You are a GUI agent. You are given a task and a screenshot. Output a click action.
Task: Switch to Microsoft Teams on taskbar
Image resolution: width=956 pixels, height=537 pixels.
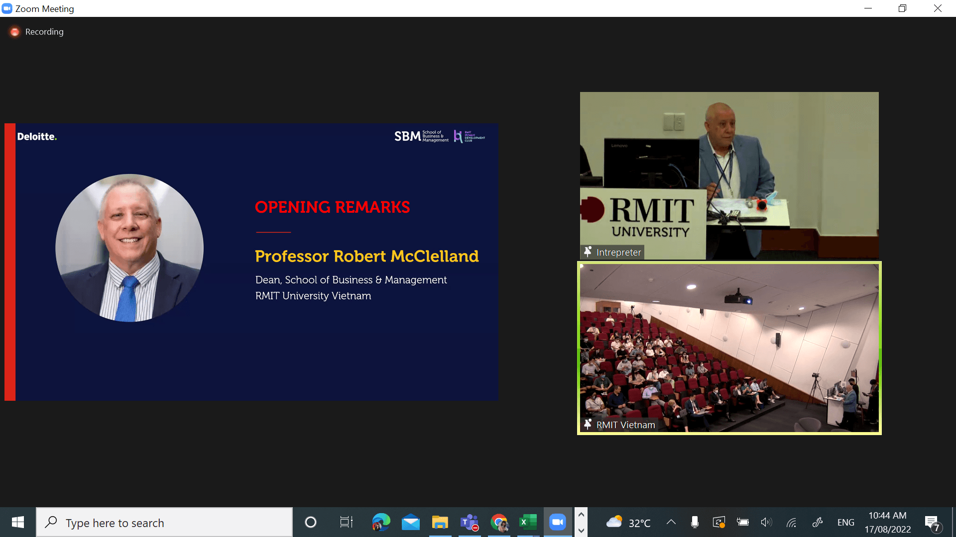point(470,522)
